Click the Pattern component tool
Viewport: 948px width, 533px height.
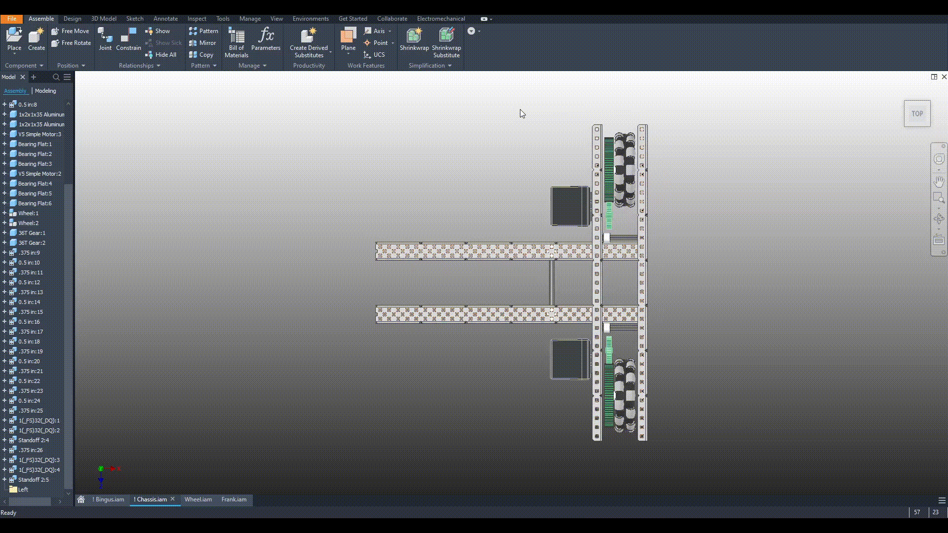pyautogui.click(x=203, y=31)
